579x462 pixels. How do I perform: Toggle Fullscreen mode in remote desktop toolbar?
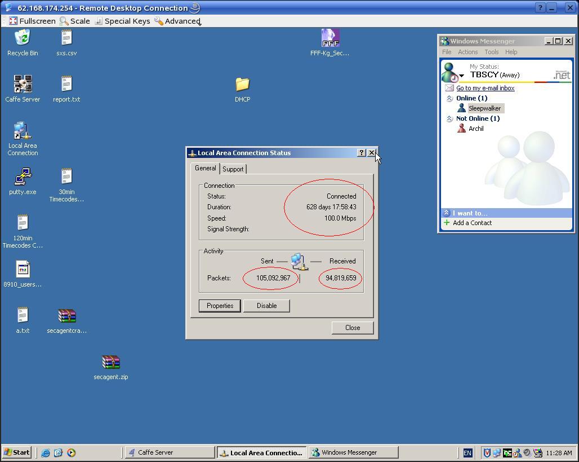tap(32, 21)
